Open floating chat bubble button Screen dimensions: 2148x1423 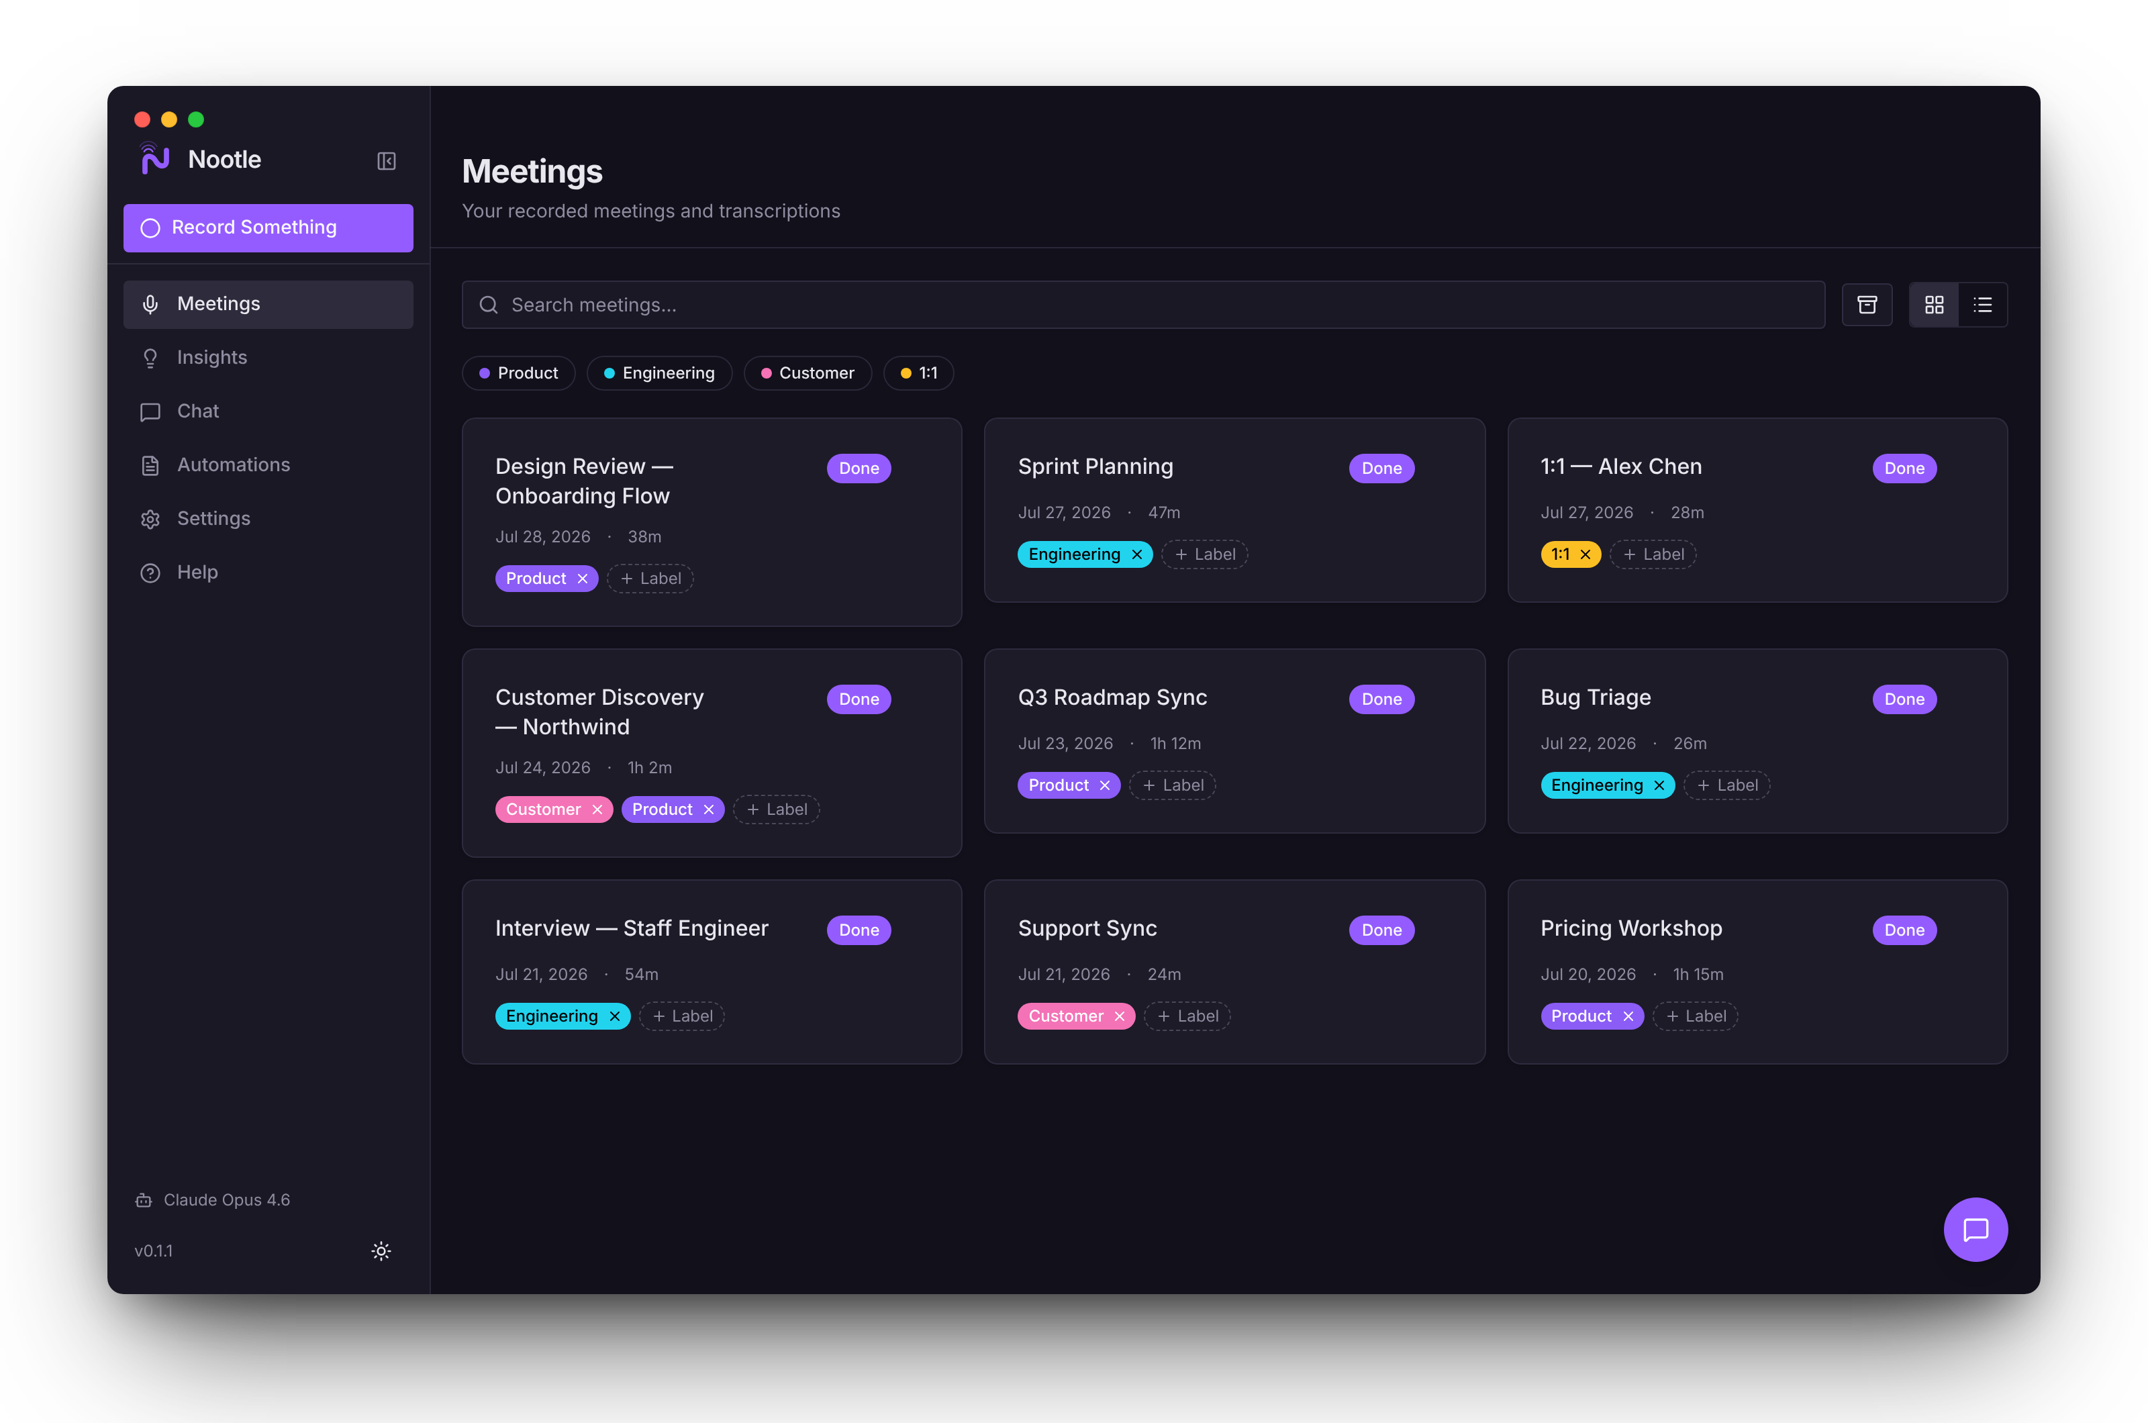(1975, 1230)
